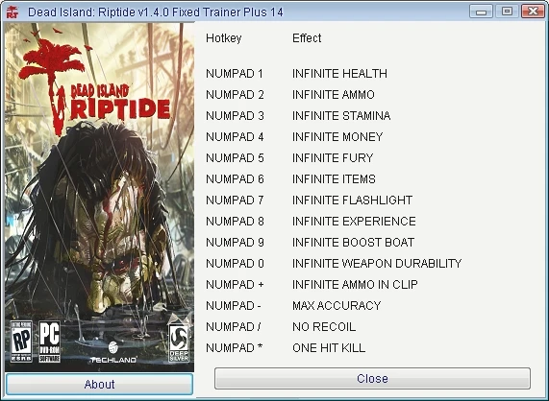Select the NUMPAD 6 hotkey label
The height and width of the screenshot is (401, 549).
click(235, 179)
